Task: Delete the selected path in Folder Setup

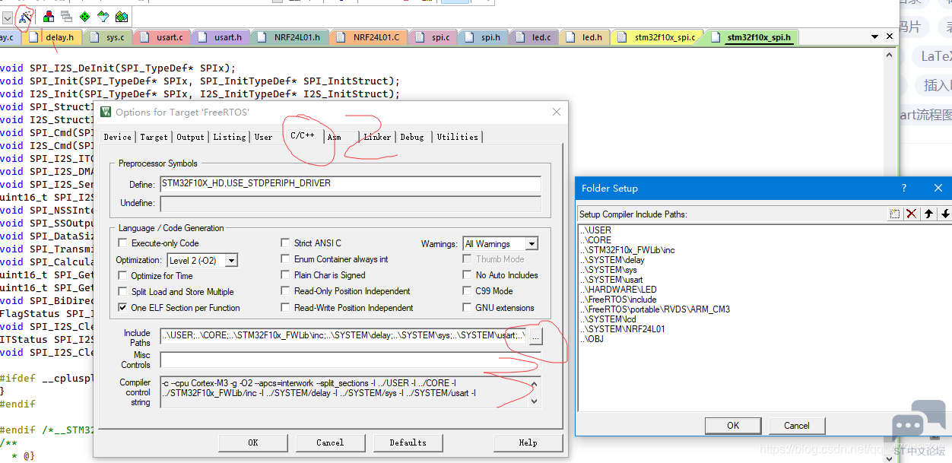Action: [x=911, y=214]
